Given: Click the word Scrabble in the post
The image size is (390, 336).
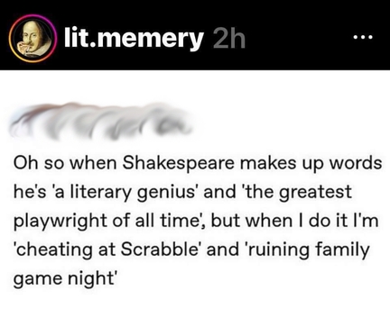Looking at the screenshot, I should click(160, 250).
